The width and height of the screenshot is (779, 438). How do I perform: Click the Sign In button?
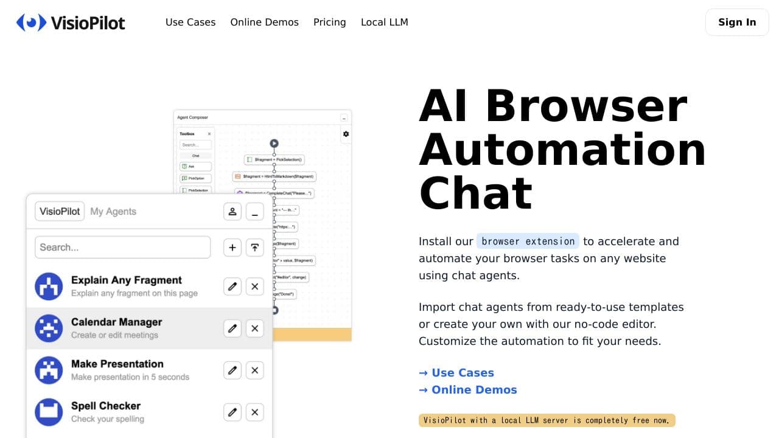pyautogui.click(x=737, y=23)
